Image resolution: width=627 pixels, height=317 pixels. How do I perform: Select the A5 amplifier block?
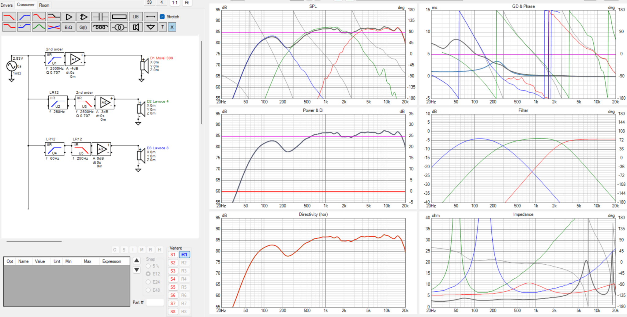click(105, 103)
